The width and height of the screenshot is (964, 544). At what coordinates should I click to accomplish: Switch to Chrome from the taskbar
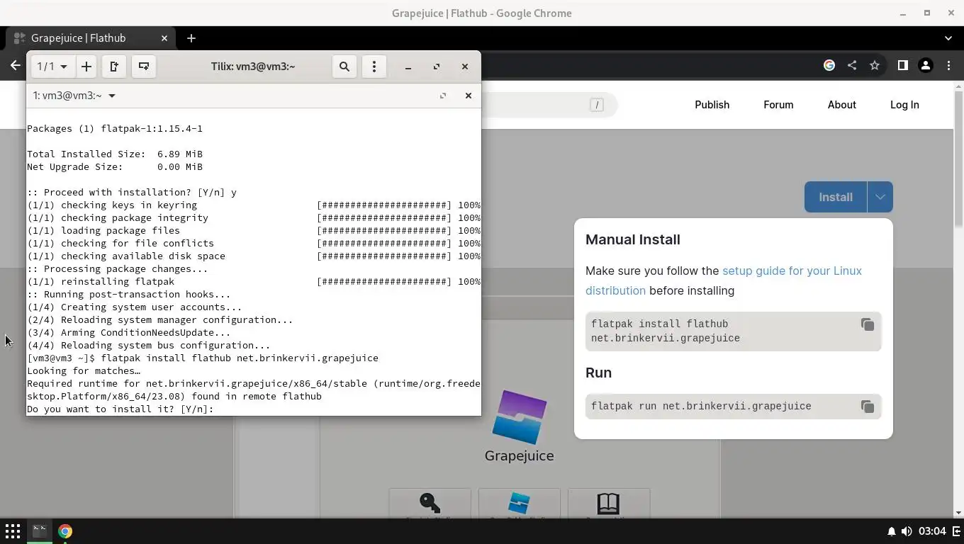click(x=65, y=531)
